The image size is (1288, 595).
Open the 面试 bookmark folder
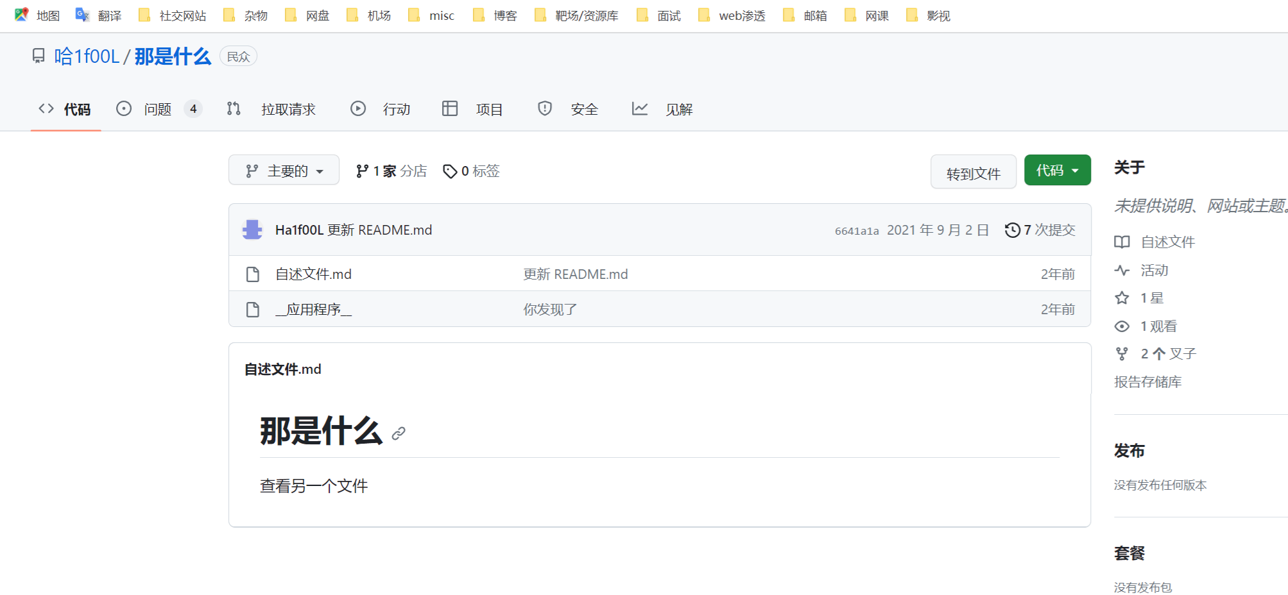[658, 15]
